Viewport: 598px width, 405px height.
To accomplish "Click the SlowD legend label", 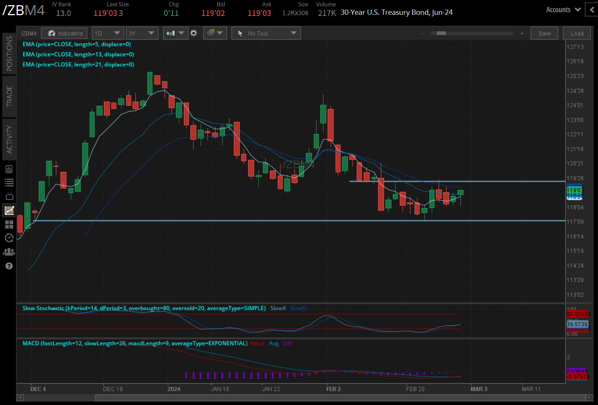I will coord(298,308).
